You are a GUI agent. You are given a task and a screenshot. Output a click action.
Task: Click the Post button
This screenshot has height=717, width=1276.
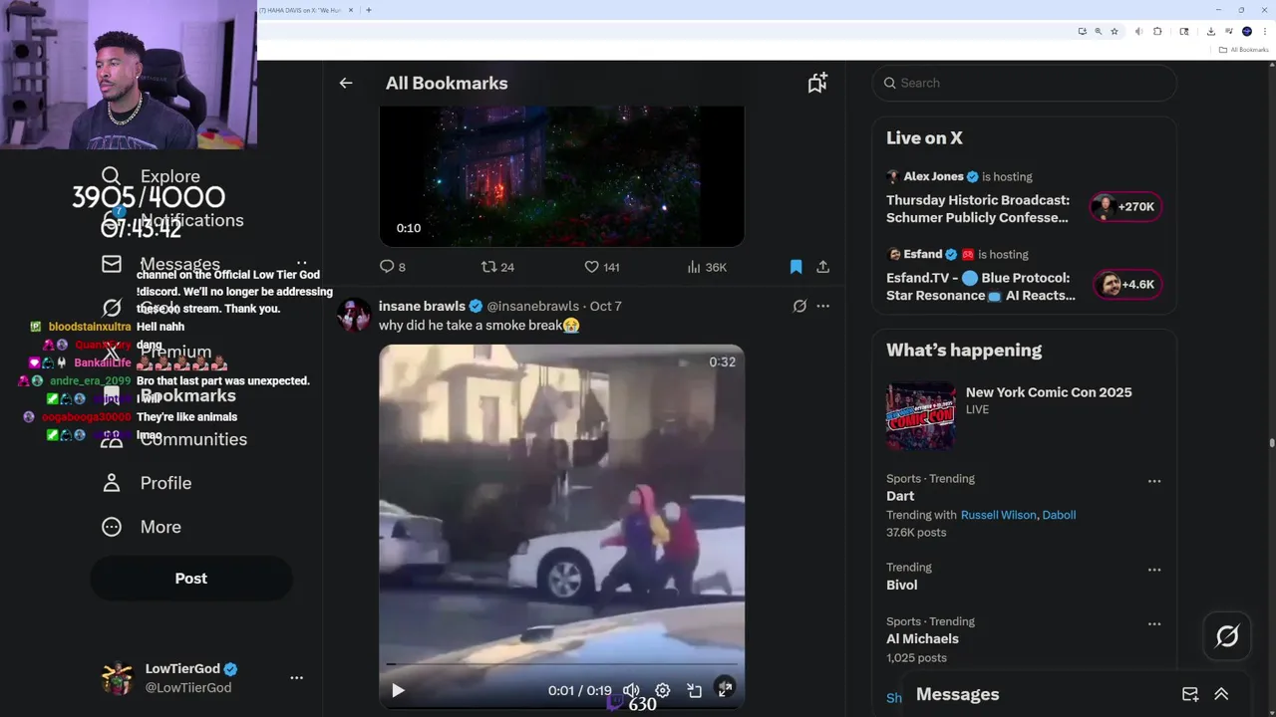point(191,579)
